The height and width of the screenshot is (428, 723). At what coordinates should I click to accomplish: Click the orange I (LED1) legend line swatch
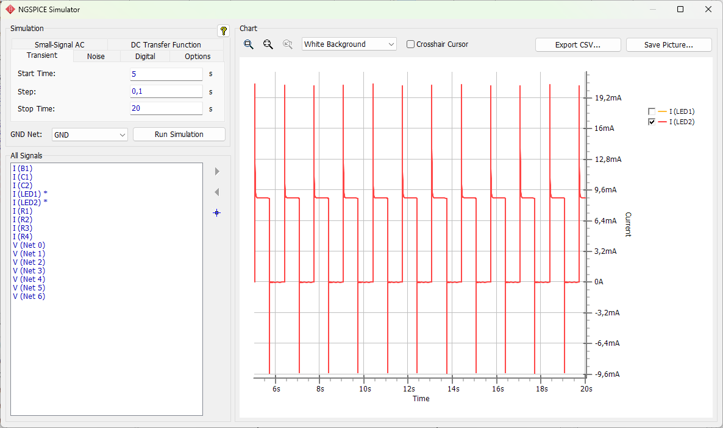coord(662,111)
